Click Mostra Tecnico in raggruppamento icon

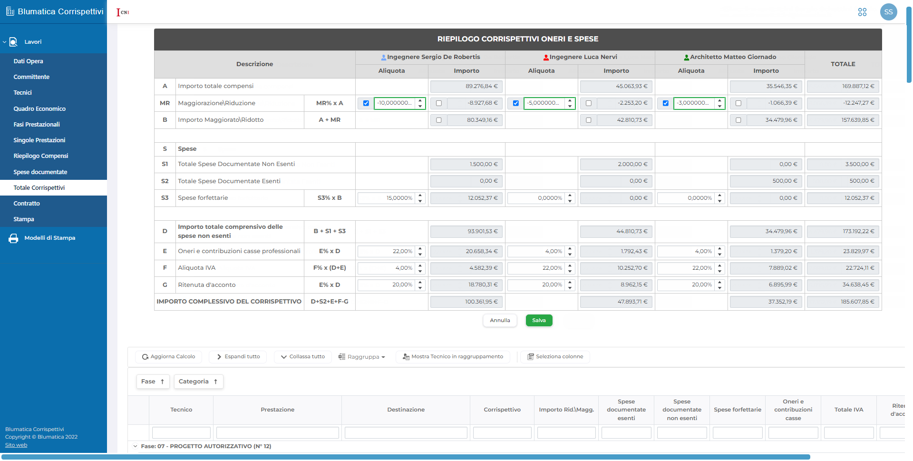pyautogui.click(x=406, y=357)
